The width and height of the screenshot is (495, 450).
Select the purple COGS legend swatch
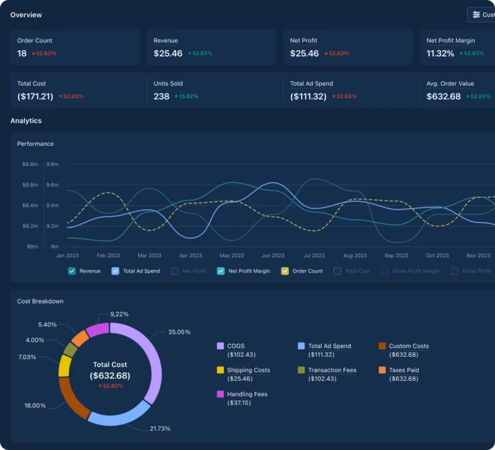pyautogui.click(x=220, y=346)
